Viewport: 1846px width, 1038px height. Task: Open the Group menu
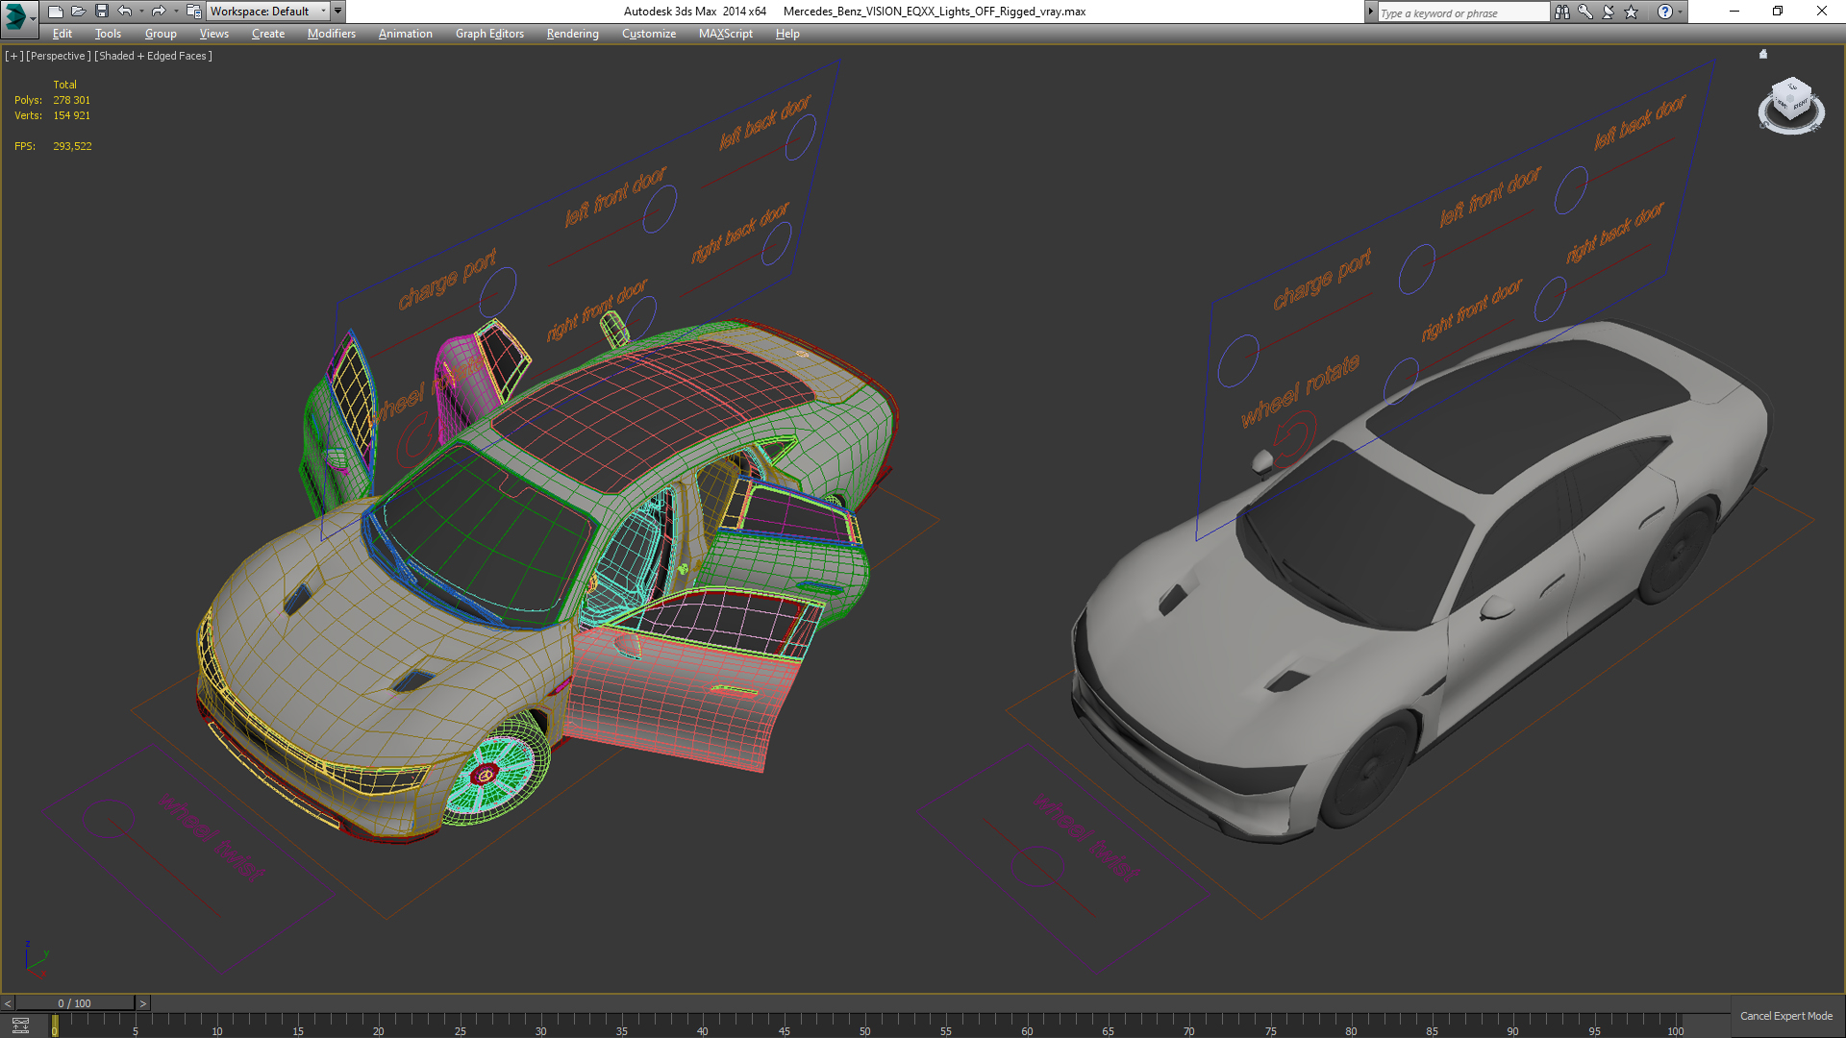tap(161, 34)
